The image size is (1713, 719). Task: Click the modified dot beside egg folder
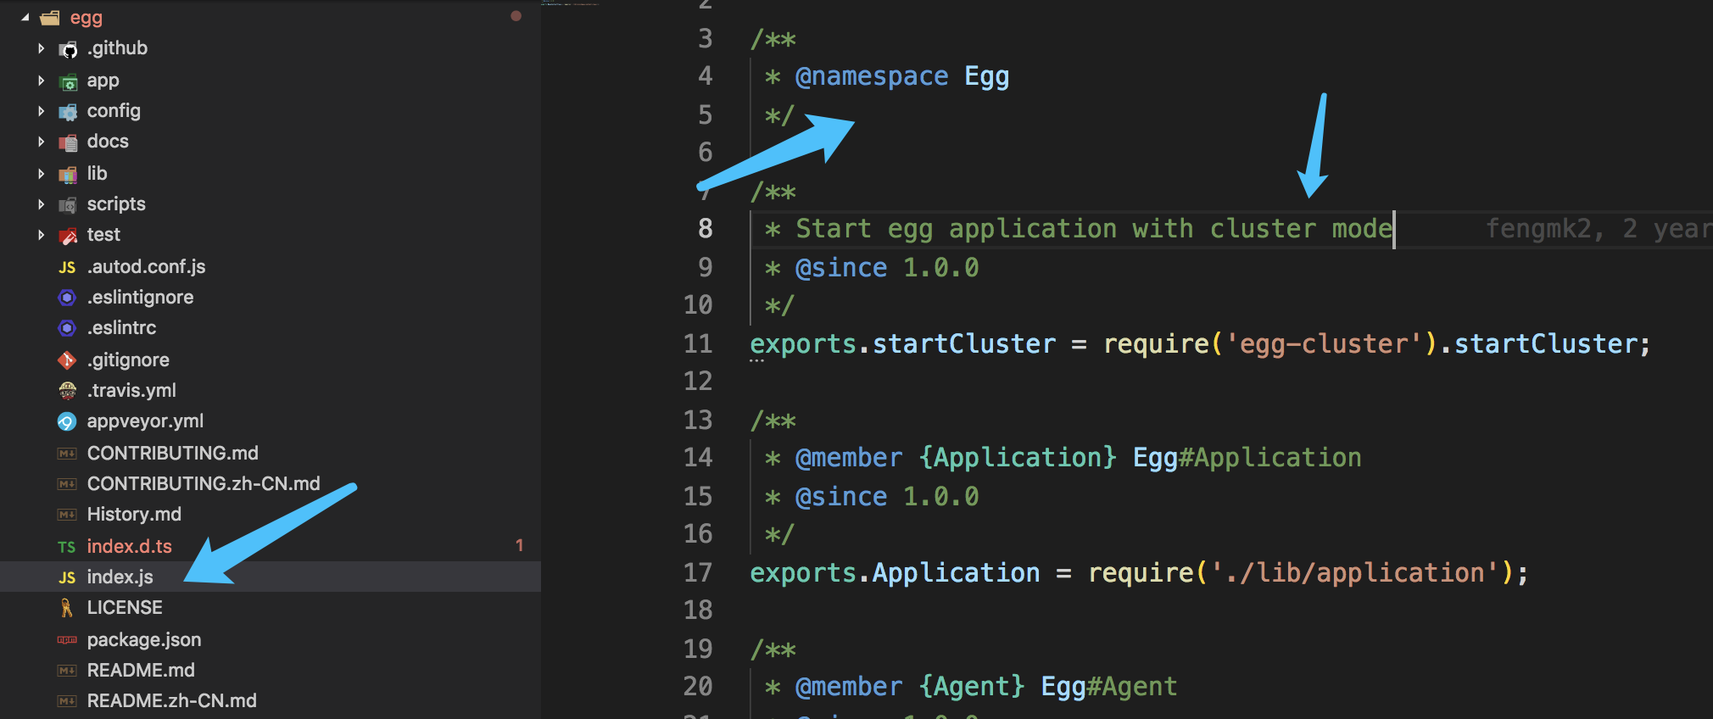click(x=516, y=16)
